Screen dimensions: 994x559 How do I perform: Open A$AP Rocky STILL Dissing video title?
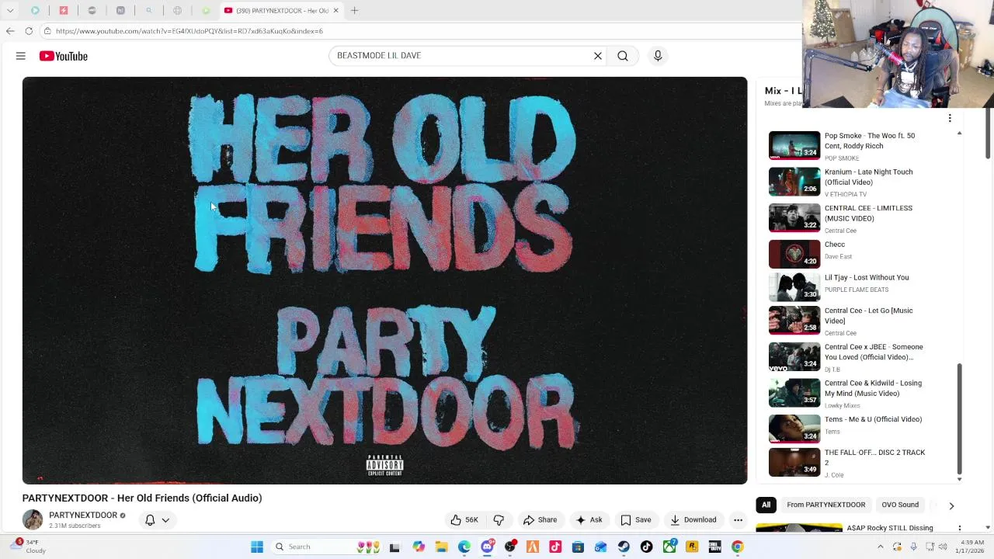pos(890,528)
